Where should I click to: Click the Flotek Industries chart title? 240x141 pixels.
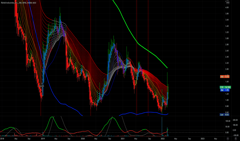[x=19, y=3]
